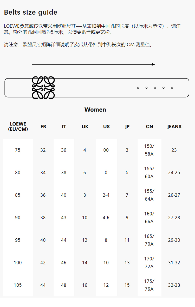Click the CN column header

point(149,127)
